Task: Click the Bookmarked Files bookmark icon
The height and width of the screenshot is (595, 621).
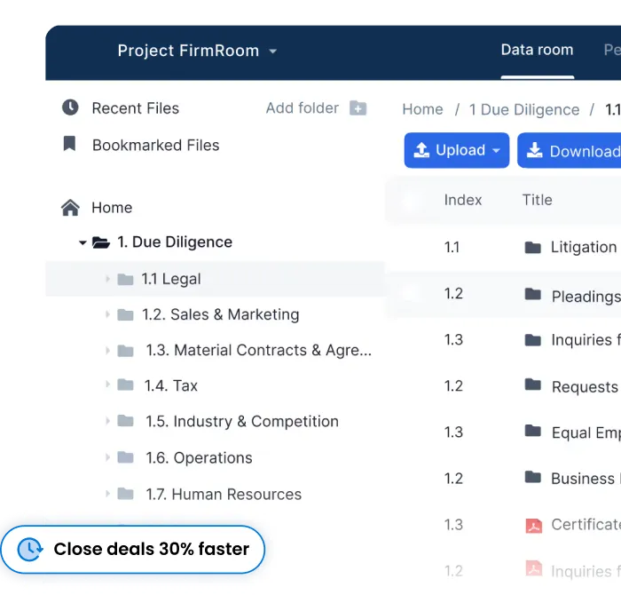Action: (70, 144)
